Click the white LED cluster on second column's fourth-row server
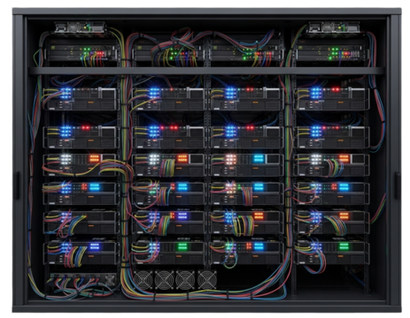410x318 pixels. [x=154, y=159]
